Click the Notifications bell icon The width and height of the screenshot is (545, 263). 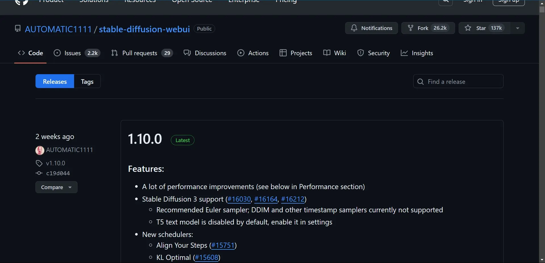[x=354, y=28]
